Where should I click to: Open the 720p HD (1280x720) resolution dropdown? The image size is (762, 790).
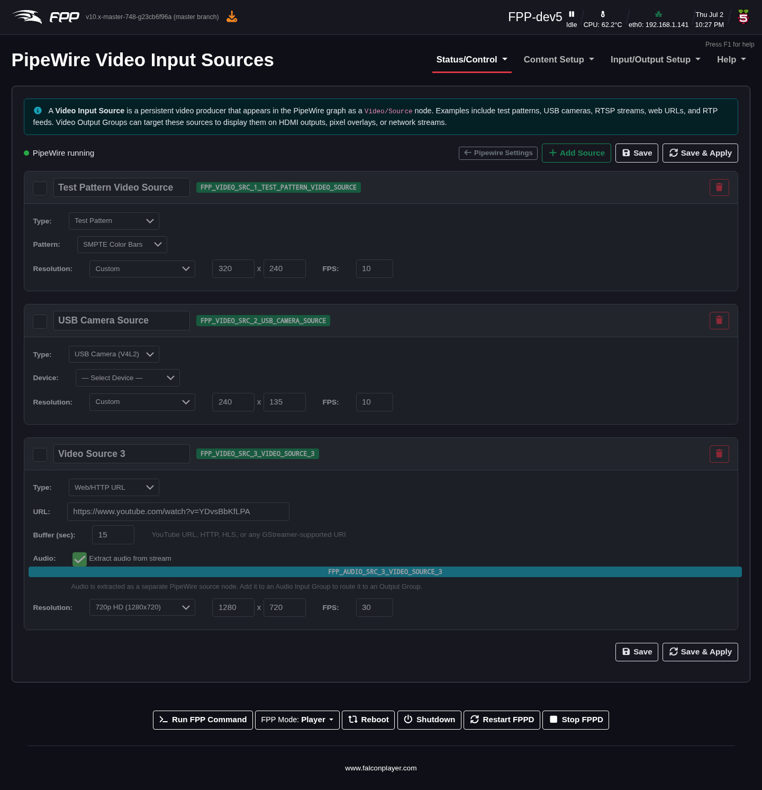pos(142,607)
